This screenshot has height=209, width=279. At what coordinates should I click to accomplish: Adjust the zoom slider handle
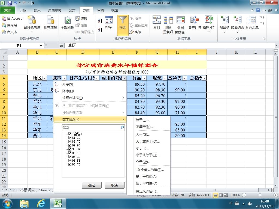tap(260, 195)
